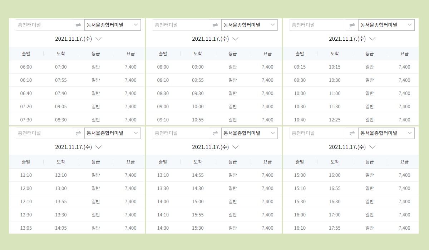Viewport: 429px width, 250px height.
Task: Expand date chevron in the 08:10 departure panel
Action: (x=236, y=39)
